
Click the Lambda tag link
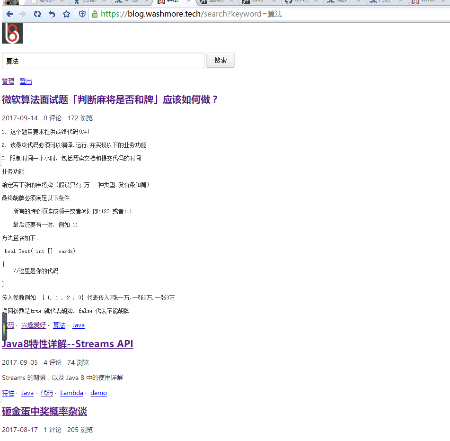tap(71, 393)
